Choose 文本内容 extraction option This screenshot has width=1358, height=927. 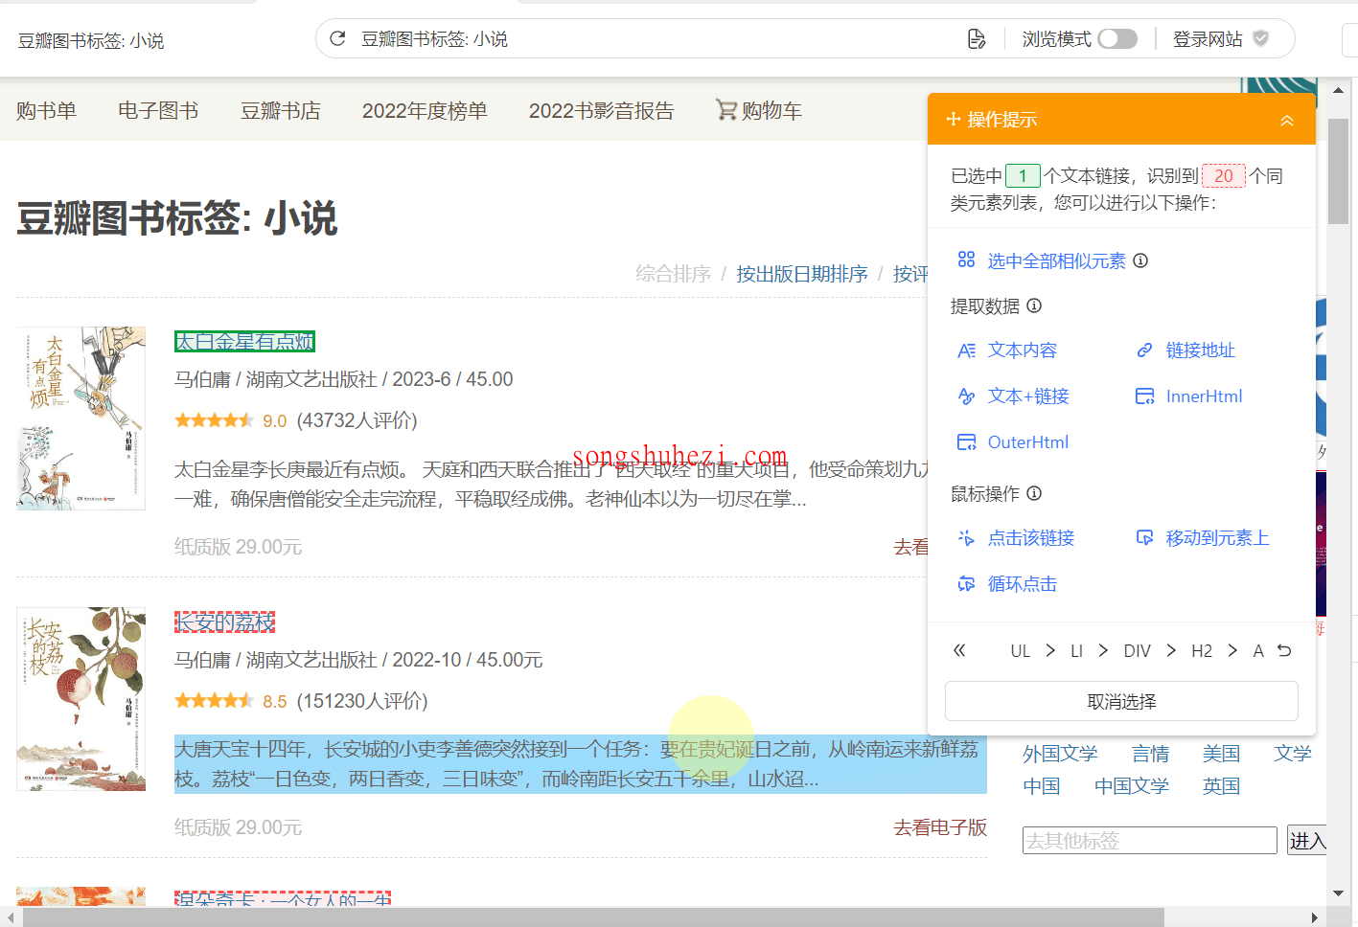coord(1022,350)
